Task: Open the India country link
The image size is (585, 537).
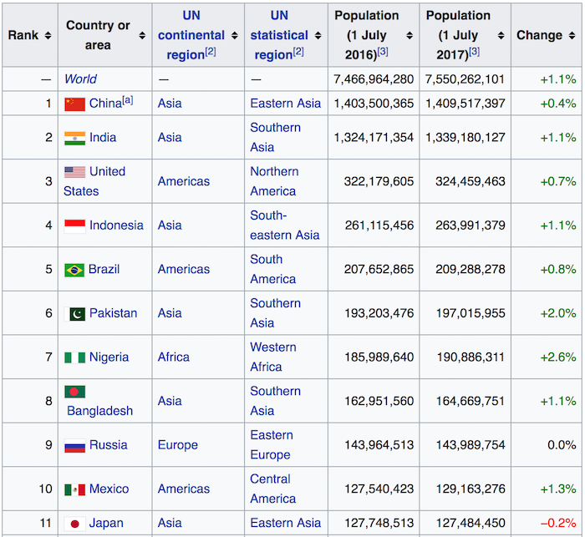Action: 103,138
